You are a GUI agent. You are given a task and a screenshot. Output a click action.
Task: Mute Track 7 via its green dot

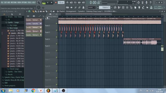click(x=57, y=64)
